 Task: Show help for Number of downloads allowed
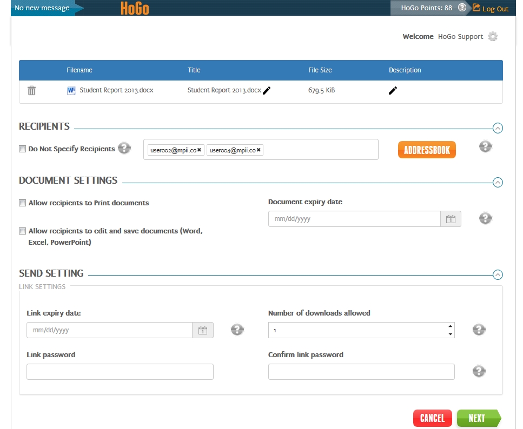[479, 330]
